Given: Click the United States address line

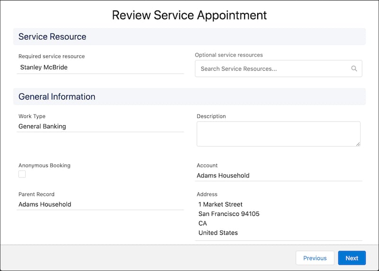Looking at the screenshot, I should point(218,233).
